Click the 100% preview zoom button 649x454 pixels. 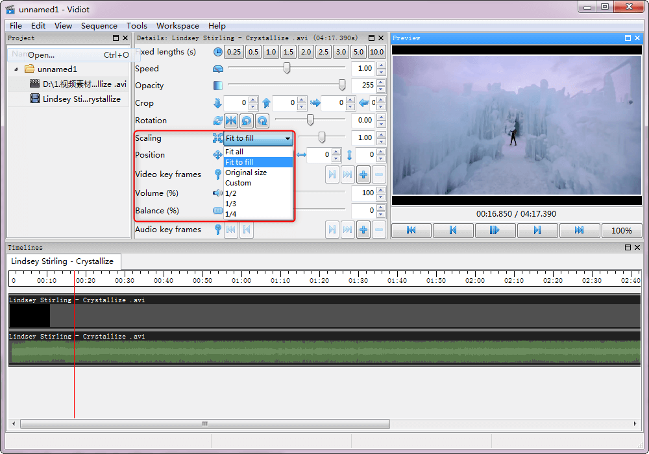(621, 230)
